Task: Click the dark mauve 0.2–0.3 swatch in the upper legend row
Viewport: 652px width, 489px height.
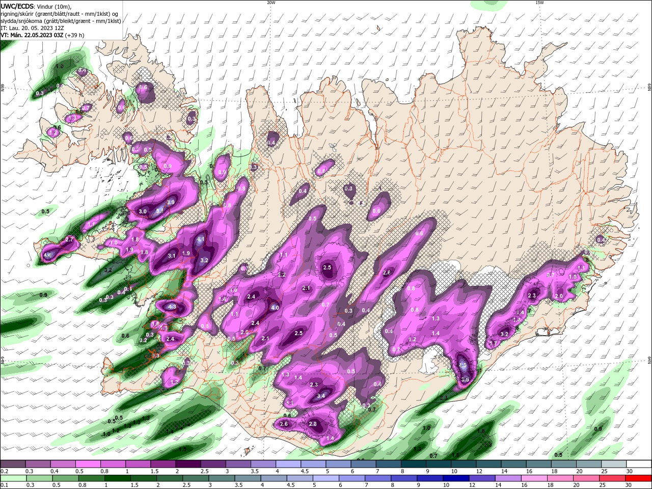Action: 13,464
